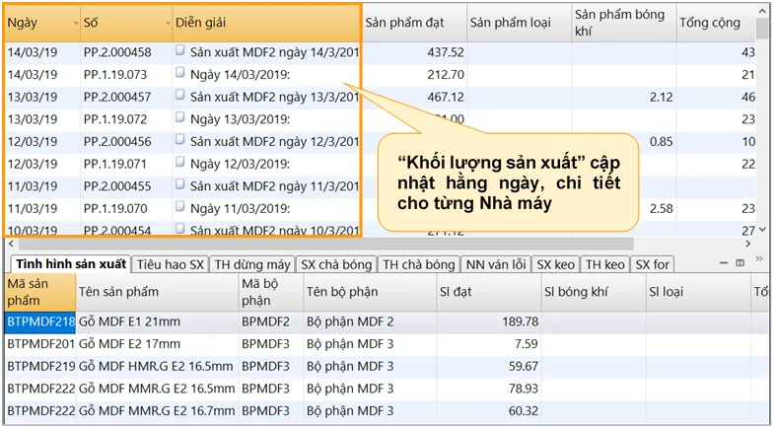
Task: Click note icon in row PP.1.19.073
Action: pos(180,73)
